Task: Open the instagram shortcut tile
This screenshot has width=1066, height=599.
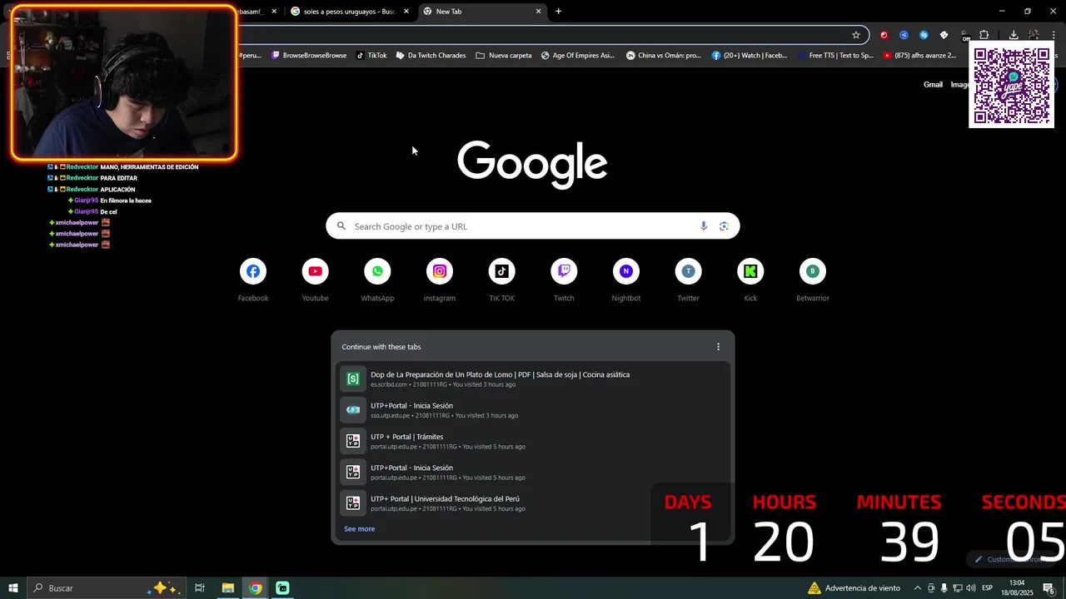Action: point(440,280)
